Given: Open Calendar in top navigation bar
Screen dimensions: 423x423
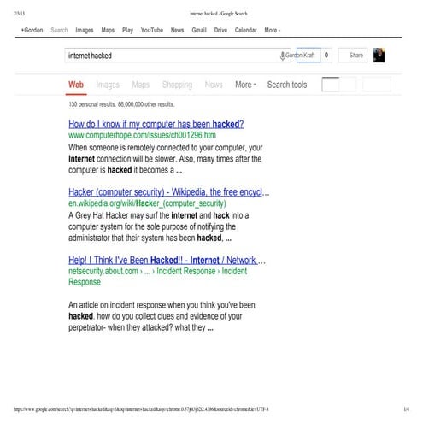Looking at the screenshot, I should point(245,30).
